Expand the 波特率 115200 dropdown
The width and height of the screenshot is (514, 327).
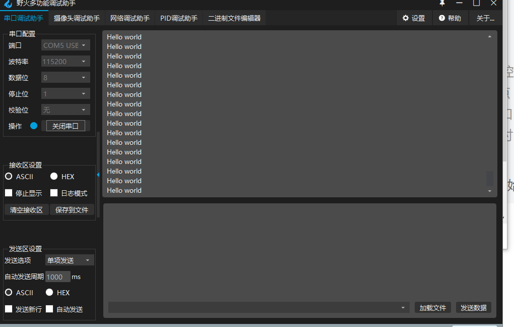point(66,62)
